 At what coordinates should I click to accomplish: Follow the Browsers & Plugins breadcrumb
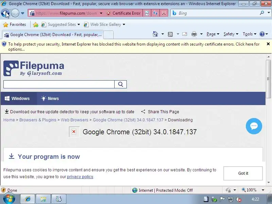(x=38, y=120)
